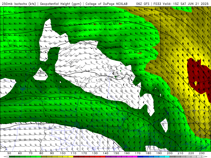Click the brightest yellow swatch before the 110 mark
The width and height of the screenshot is (211, 158).
click(x=71, y=157)
